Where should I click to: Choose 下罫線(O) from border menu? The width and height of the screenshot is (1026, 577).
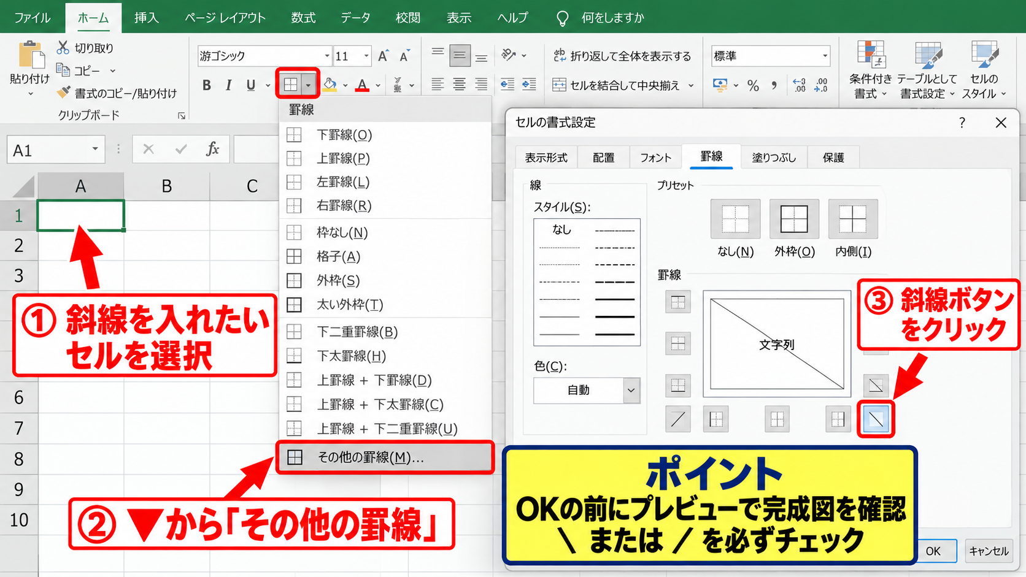385,135
